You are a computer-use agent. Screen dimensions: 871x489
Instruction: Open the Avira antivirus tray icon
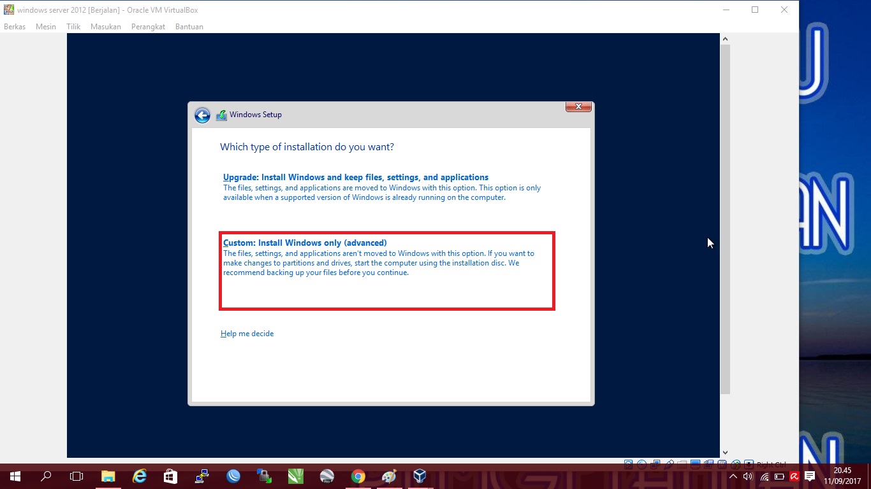point(794,476)
